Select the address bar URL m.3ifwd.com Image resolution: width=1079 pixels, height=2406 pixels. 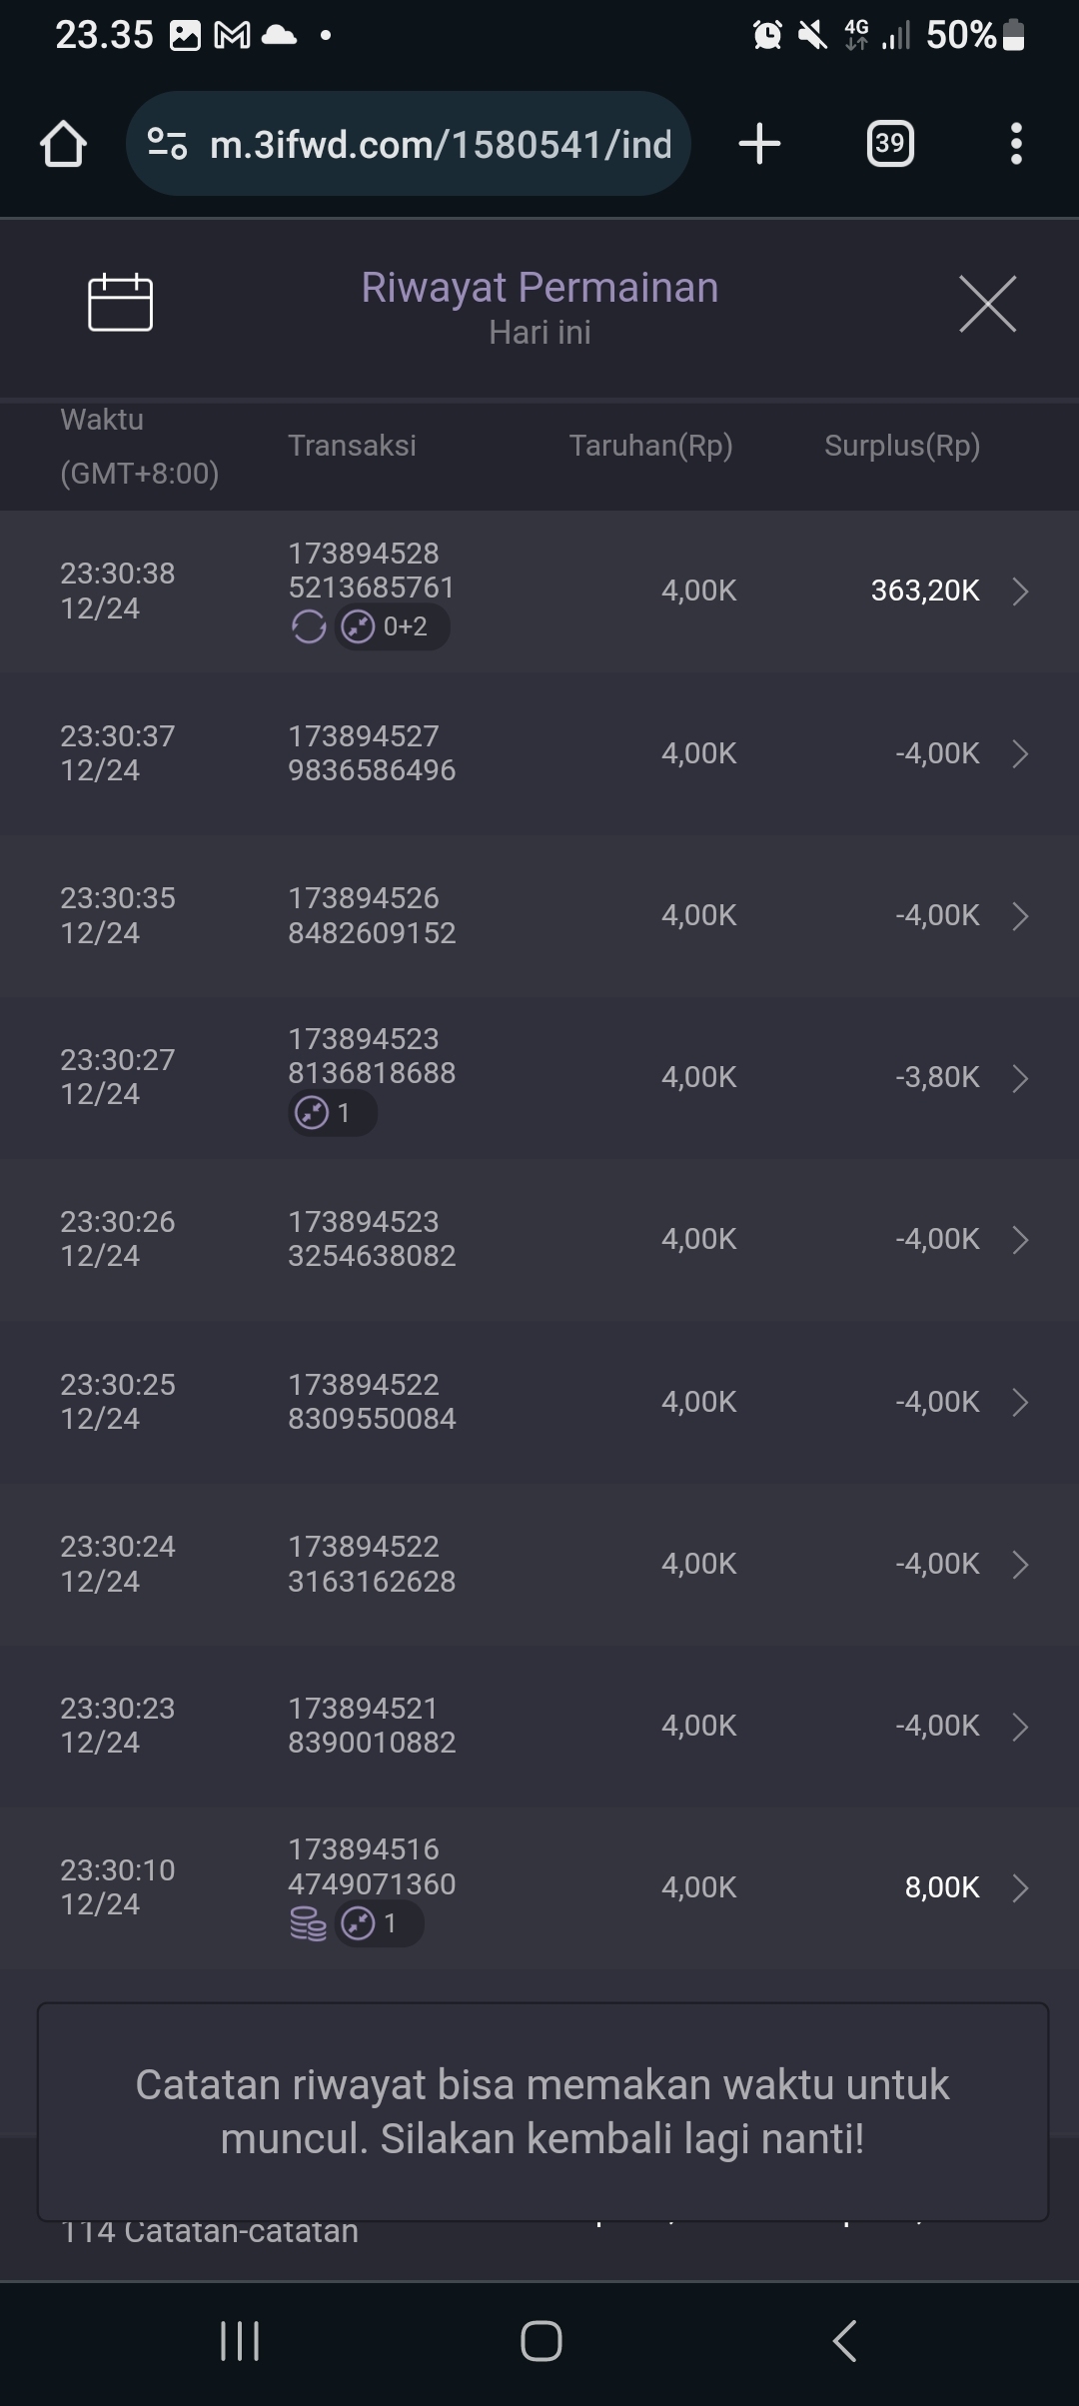pos(441,145)
